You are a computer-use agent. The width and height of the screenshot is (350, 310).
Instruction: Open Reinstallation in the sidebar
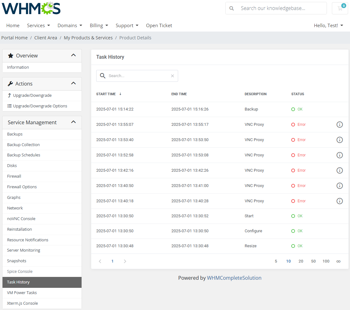pos(42,229)
